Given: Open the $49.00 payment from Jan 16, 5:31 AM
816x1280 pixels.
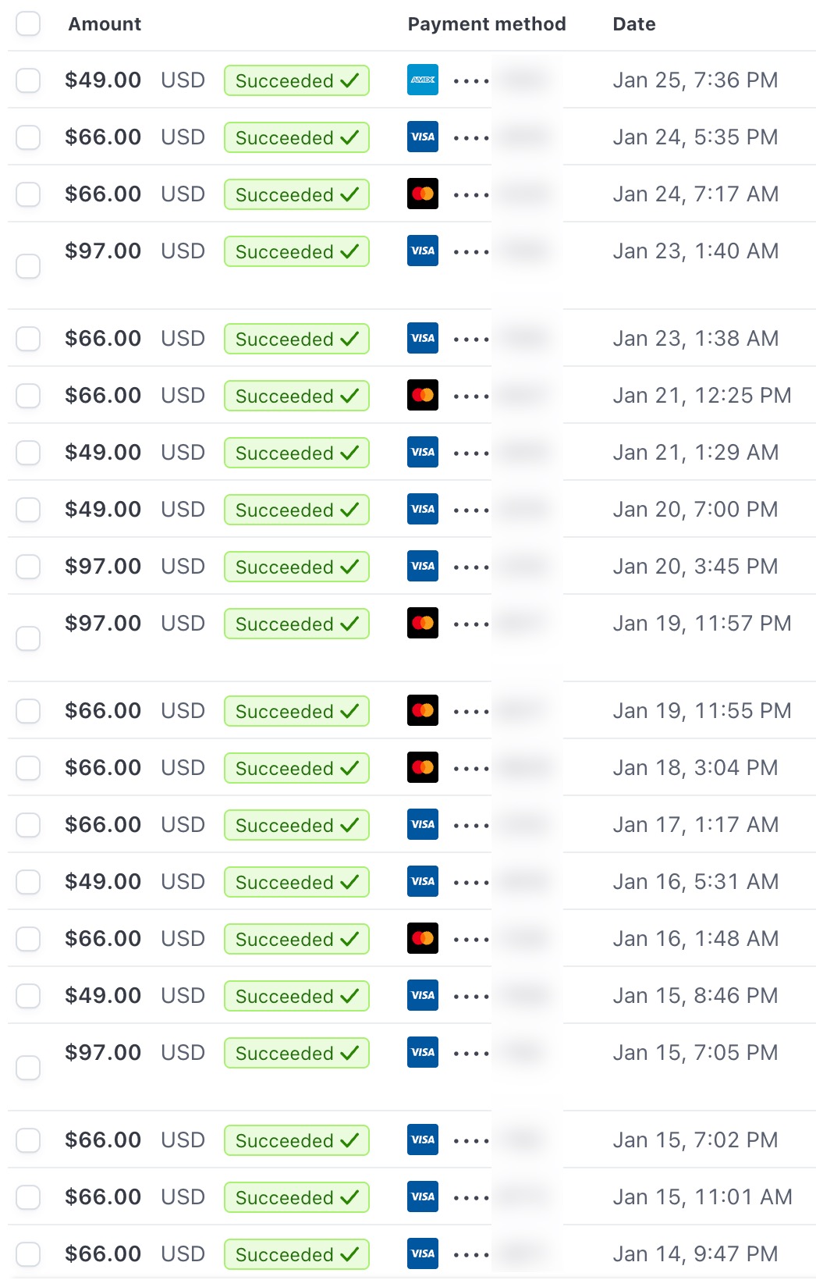Looking at the screenshot, I should point(103,881).
